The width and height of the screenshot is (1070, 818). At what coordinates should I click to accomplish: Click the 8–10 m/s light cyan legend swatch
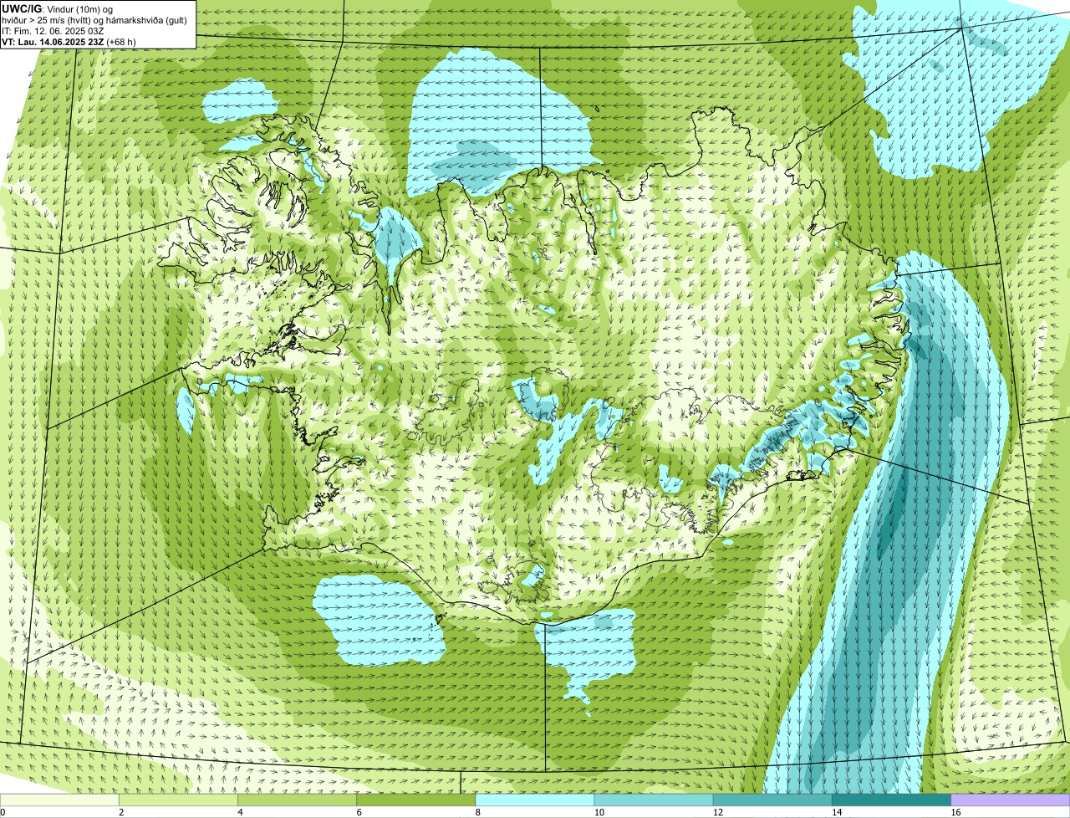[x=535, y=800]
